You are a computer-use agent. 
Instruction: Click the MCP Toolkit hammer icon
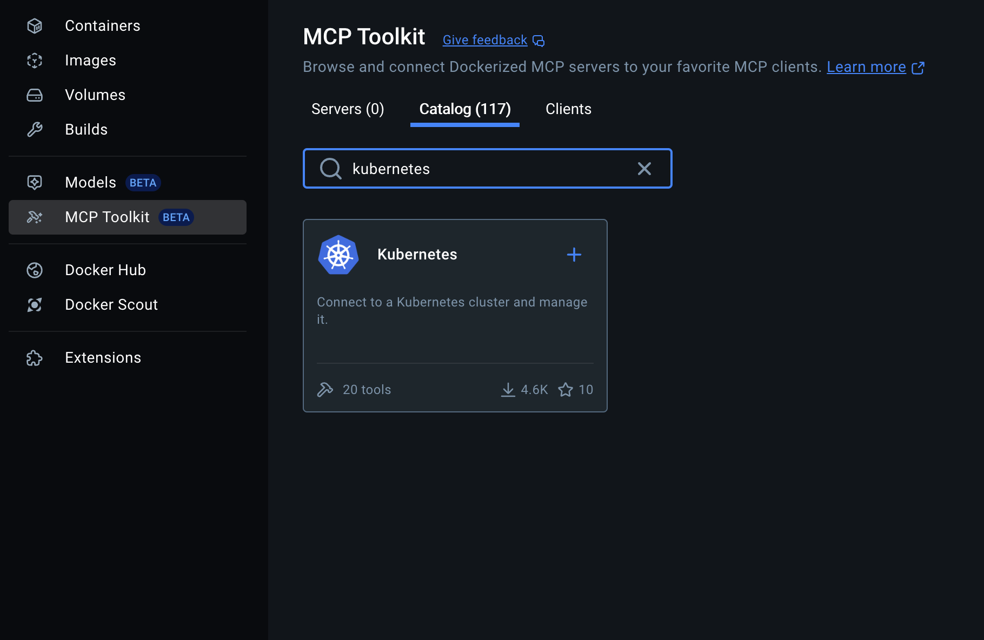(34, 217)
